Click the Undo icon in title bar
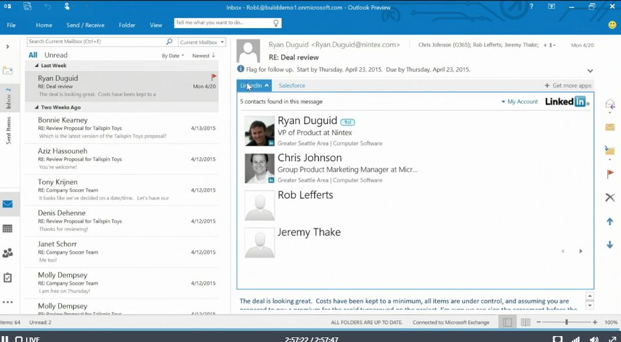 pos(48,7)
